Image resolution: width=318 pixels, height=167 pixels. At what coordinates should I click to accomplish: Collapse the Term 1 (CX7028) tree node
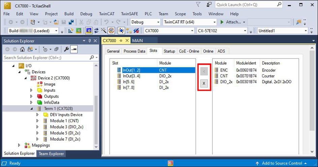coord(32,109)
